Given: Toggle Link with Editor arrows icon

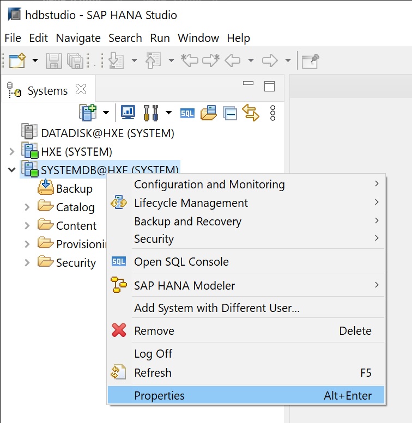Looking at the screenshot, I should [251, 113].
